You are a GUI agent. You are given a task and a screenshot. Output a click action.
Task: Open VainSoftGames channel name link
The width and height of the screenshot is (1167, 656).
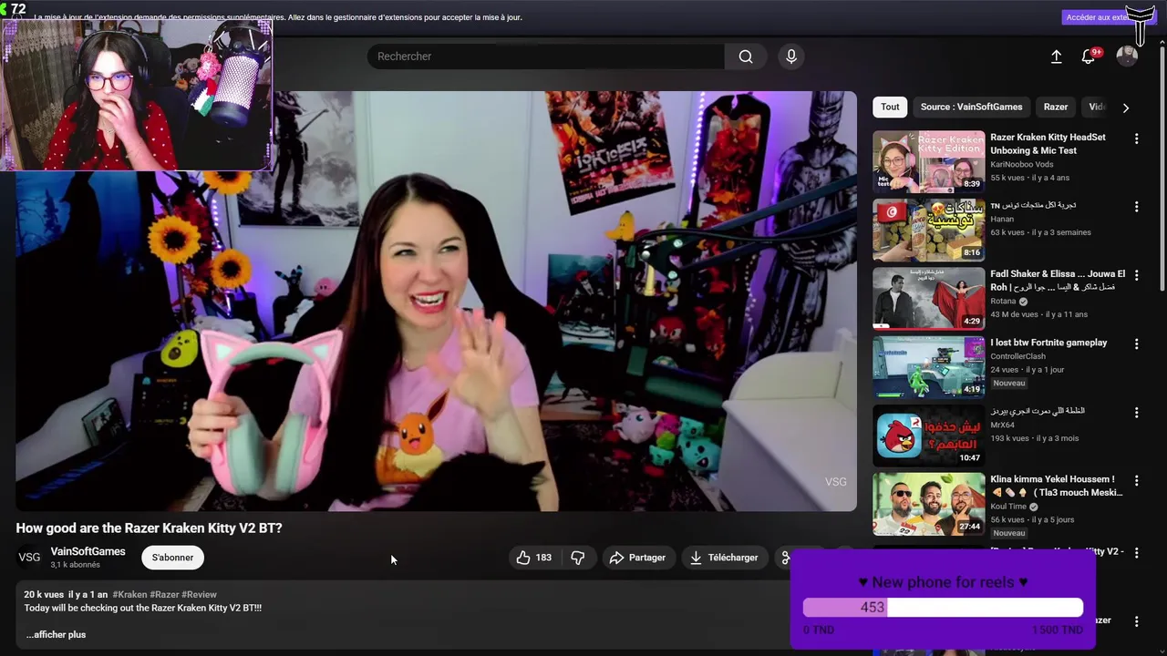(x=88, y=551)
